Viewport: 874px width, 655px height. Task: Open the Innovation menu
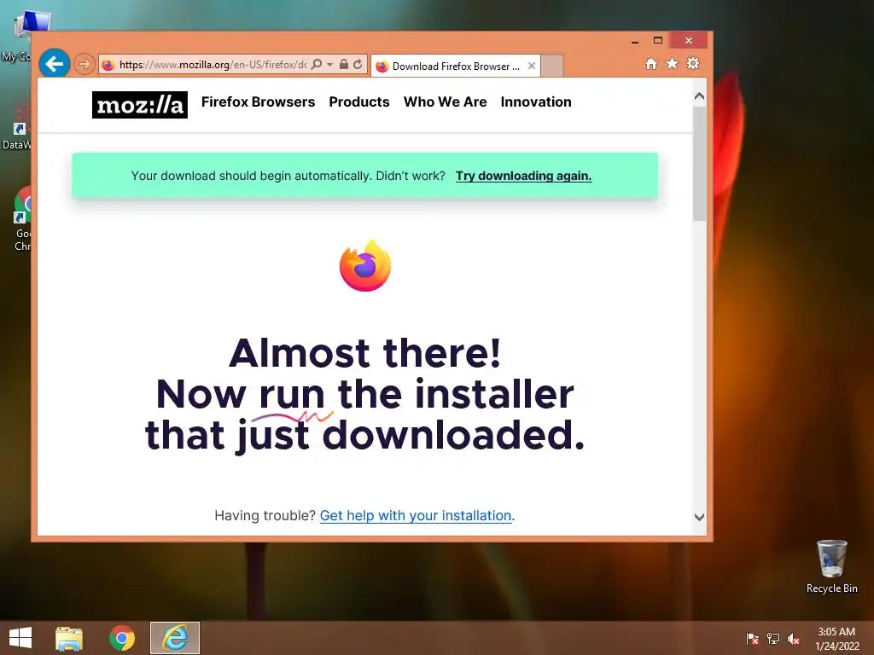536,102
